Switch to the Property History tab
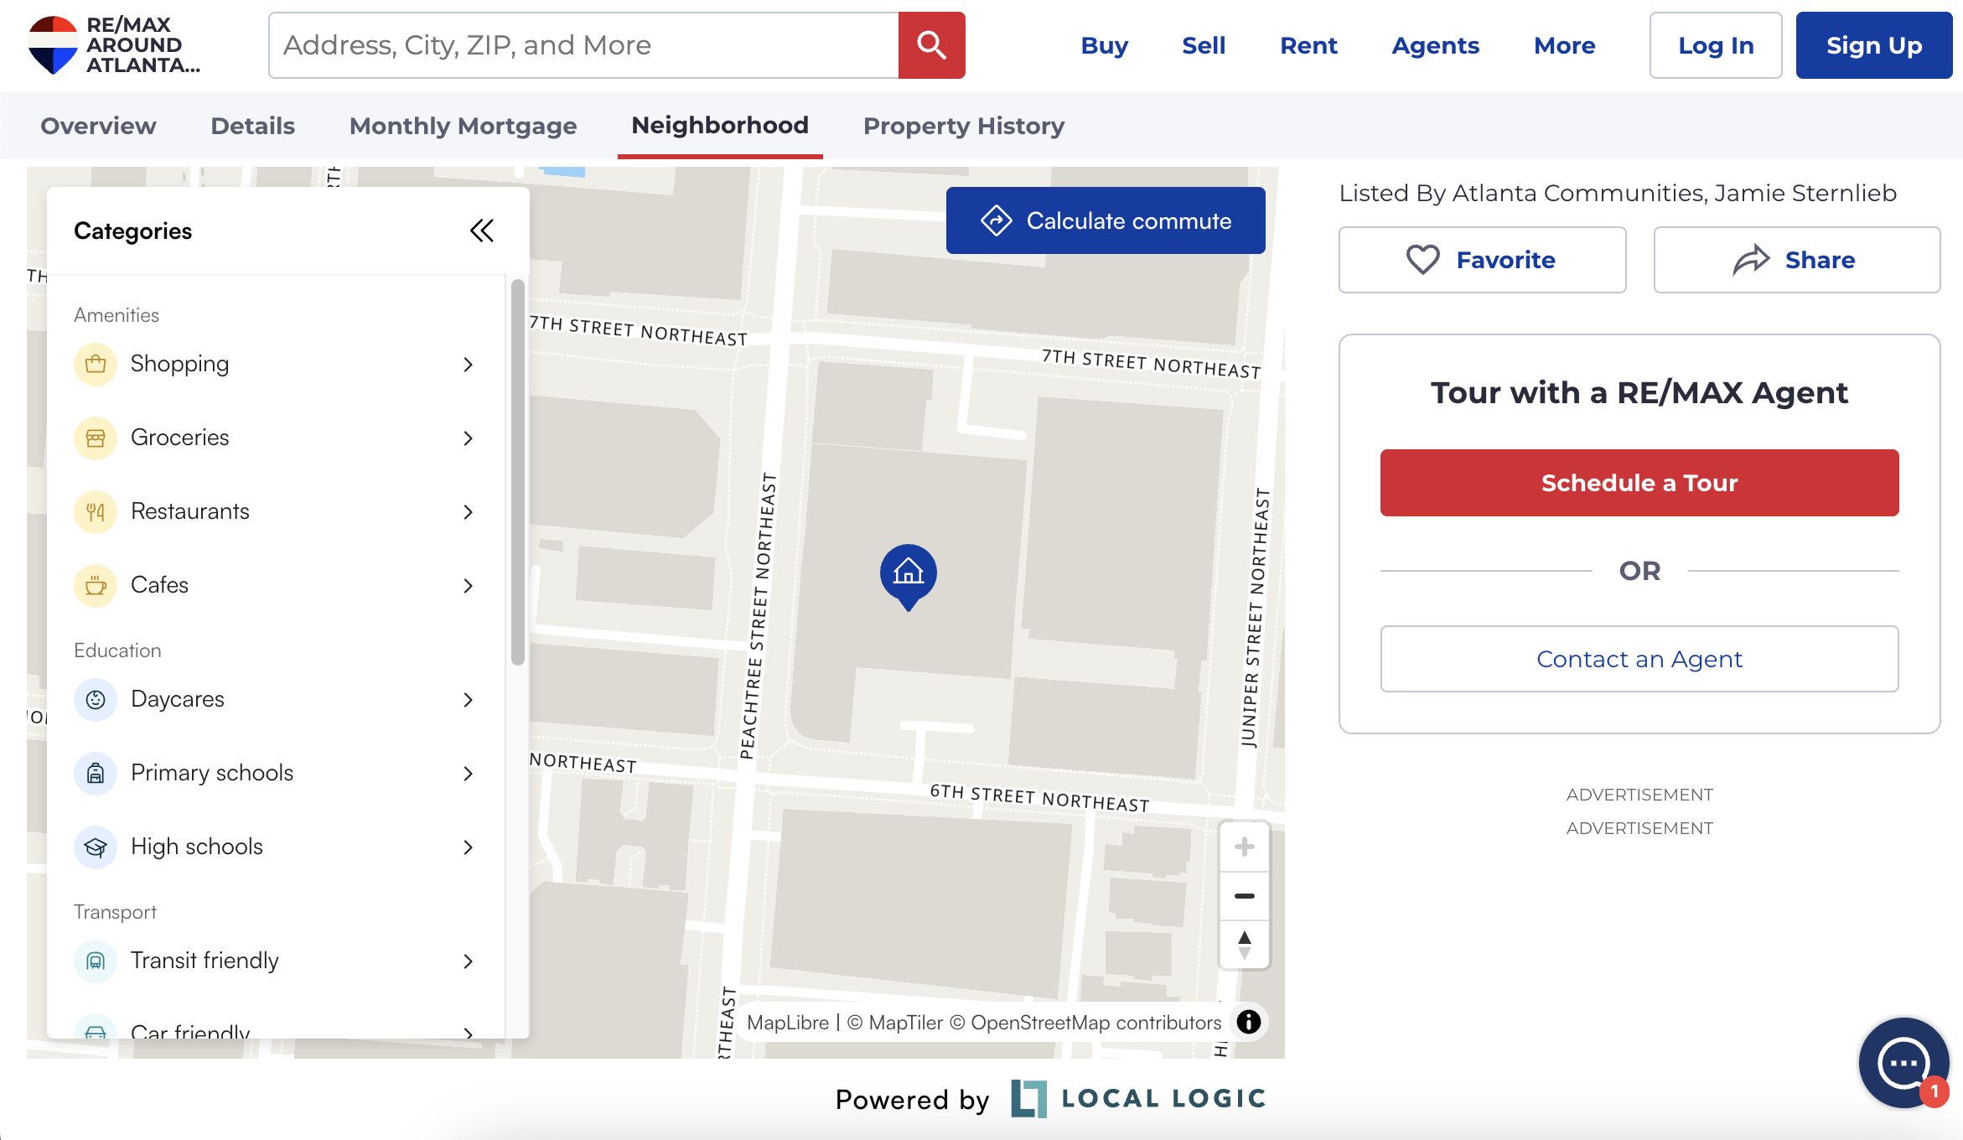1963x1140 pixels. pos(963,126)
